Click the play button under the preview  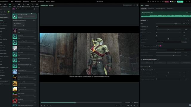pos(44,106)
